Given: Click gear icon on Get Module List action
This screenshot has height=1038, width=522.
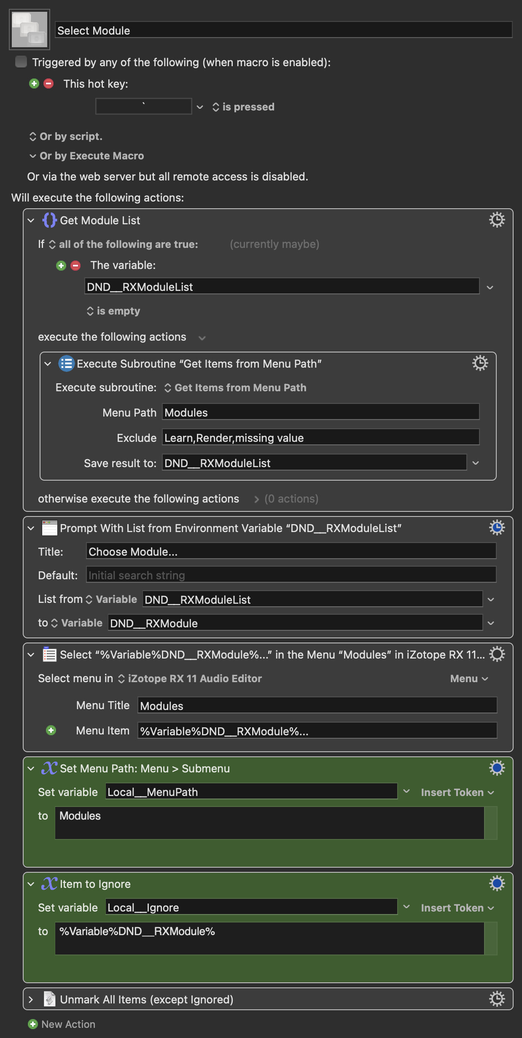Looking at the screenshot, I should [497, 220].
